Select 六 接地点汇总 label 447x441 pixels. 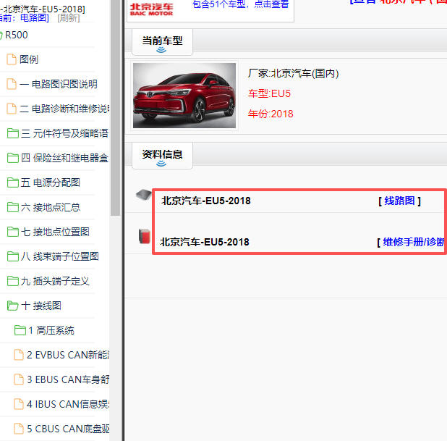[x=50, y=207]
